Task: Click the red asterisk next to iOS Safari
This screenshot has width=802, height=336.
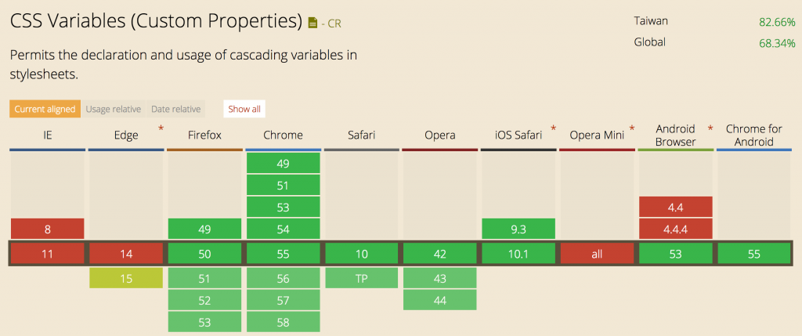Action: (x=553, y=128)
